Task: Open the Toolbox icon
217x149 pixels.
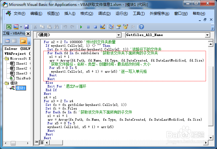Action: (x=133, y=27)
